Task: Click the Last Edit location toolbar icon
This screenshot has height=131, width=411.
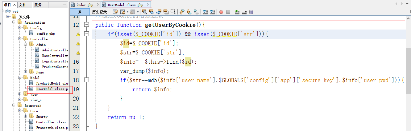Action: coord(115,12)
